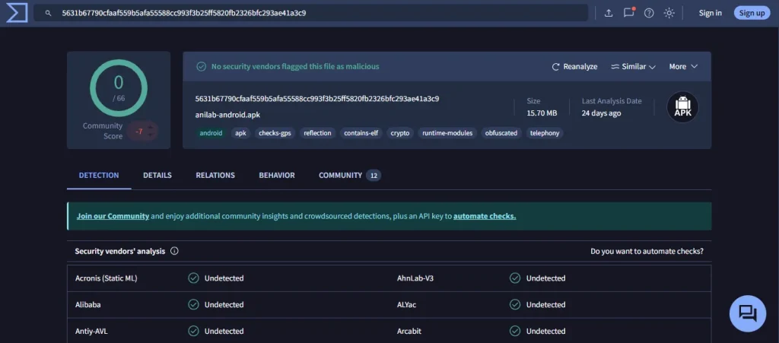Click the Join our Community link
This screenshot has width=779, height=343.
113,216
